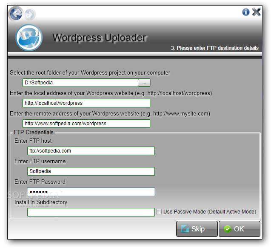Image resolution: width=271 pixels, height=248 pixels.
Task: Click the Wordpress Uploader logo
Action: pyautogui.click(x=29, y=37)
